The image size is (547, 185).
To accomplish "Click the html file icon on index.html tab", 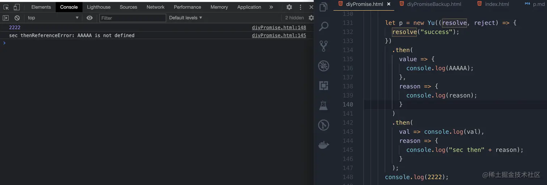I will click(479, 4).
